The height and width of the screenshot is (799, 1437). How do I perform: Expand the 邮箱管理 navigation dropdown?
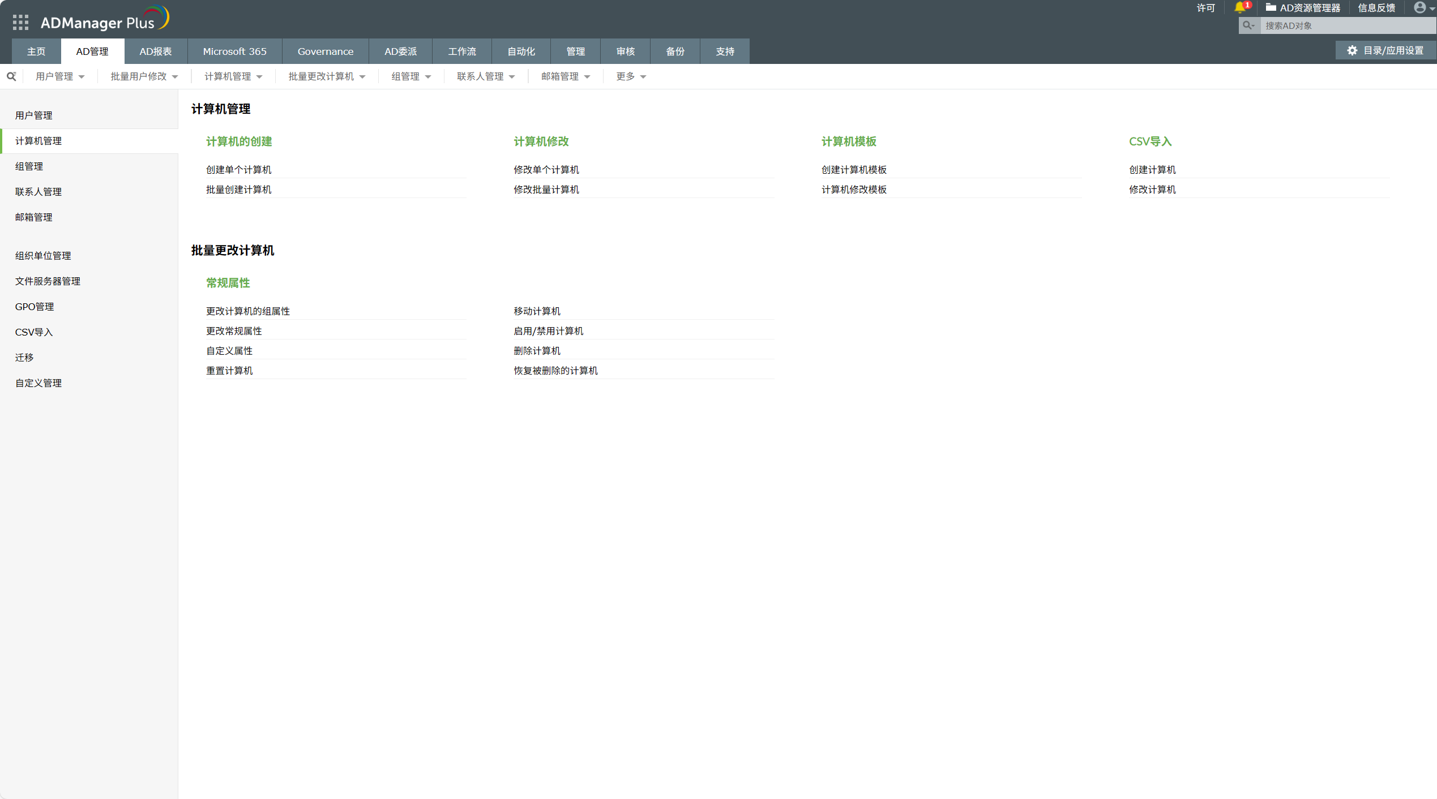tap(565, 76)
